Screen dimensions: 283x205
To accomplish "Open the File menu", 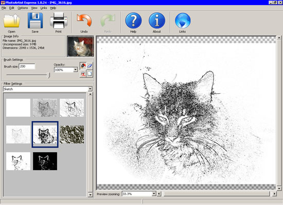I will click(4, 8).
